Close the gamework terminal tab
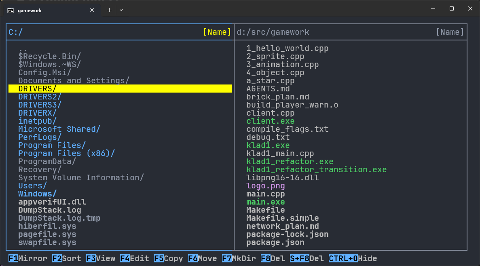 [x=92, y=10]
